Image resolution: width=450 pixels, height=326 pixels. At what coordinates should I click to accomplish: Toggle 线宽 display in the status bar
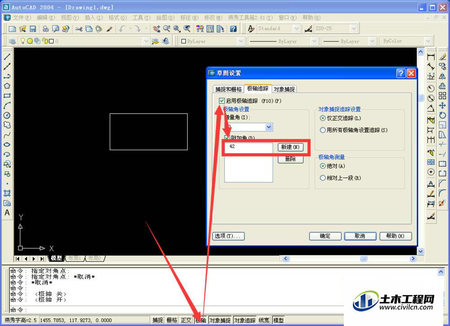pos(264,320)
